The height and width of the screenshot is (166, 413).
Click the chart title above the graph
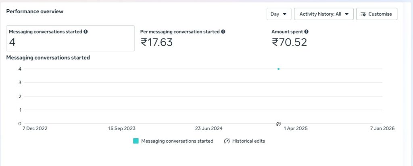point(48,58)
